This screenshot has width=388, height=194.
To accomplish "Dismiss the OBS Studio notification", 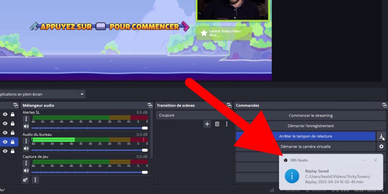I will pos(375,160).
